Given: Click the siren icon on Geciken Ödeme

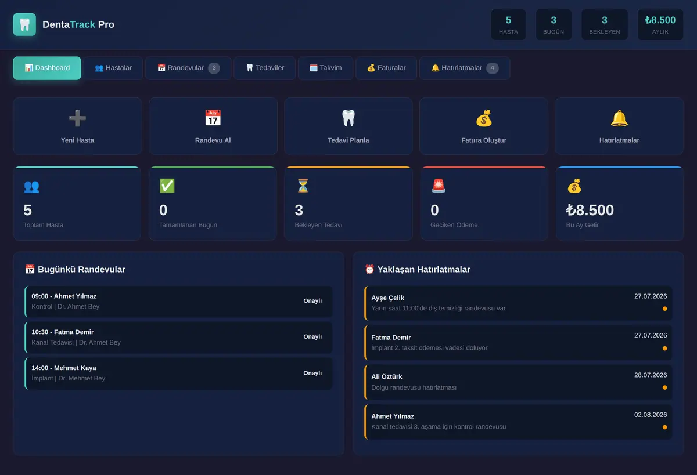Looking at the screenshot, I should 439,186.
